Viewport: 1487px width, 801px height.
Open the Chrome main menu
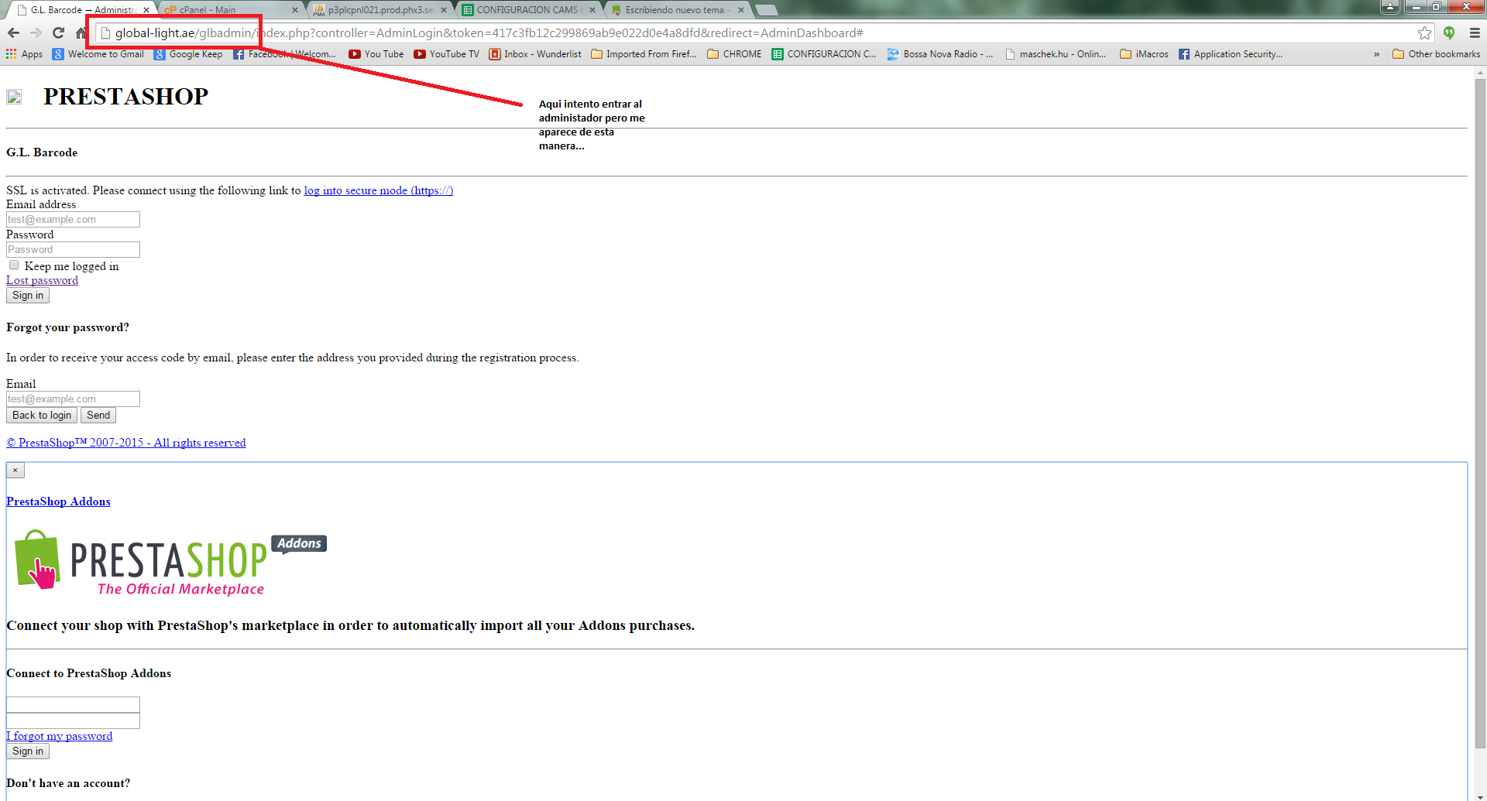(x=1475, y=33)
